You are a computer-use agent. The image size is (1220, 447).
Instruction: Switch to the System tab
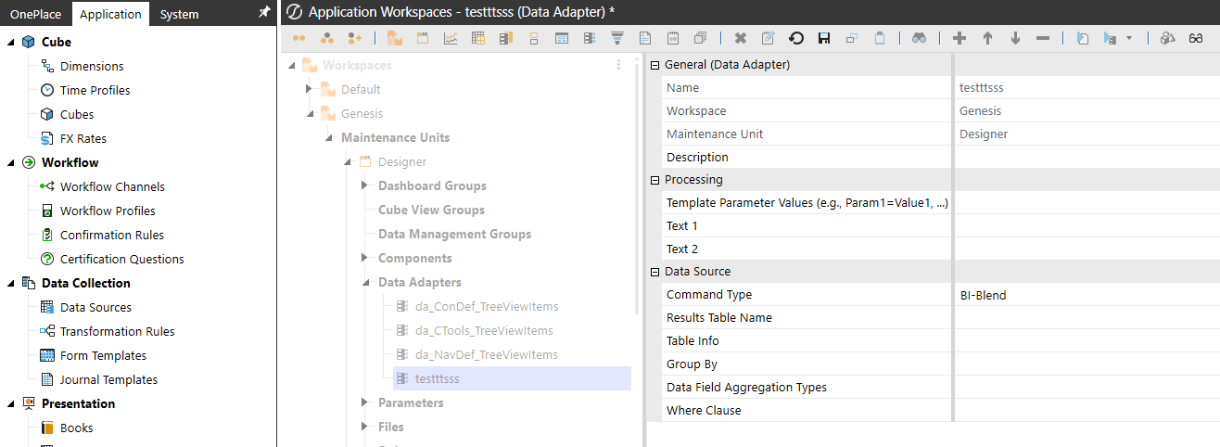[x=179, y=14]
